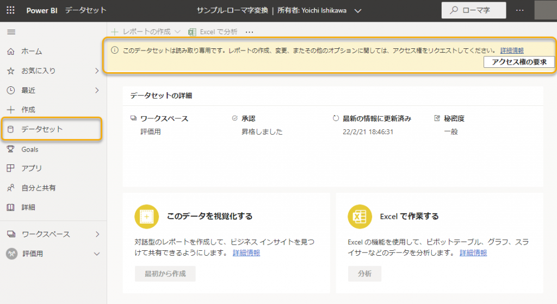
Task: Open 詳細情報 link under Excel で作業する
Action: (473, 253)
